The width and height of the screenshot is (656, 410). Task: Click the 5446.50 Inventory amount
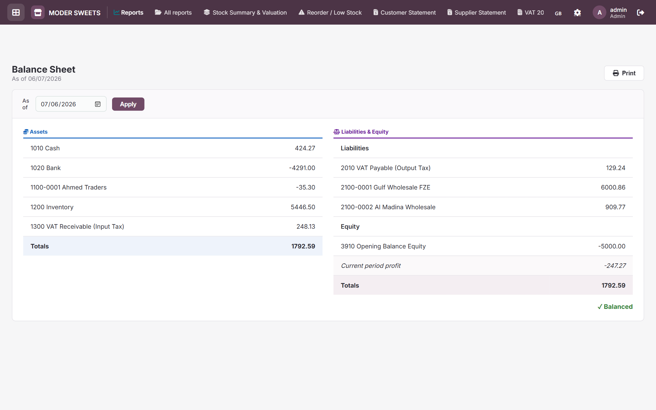(303, 207)
